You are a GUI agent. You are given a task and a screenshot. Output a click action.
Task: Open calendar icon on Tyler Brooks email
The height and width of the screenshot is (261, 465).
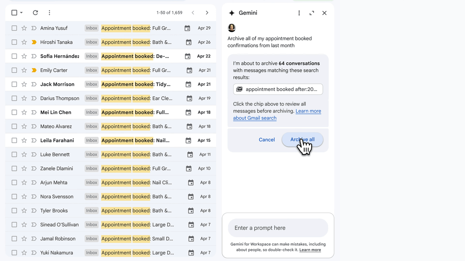(x=191, y=211)
